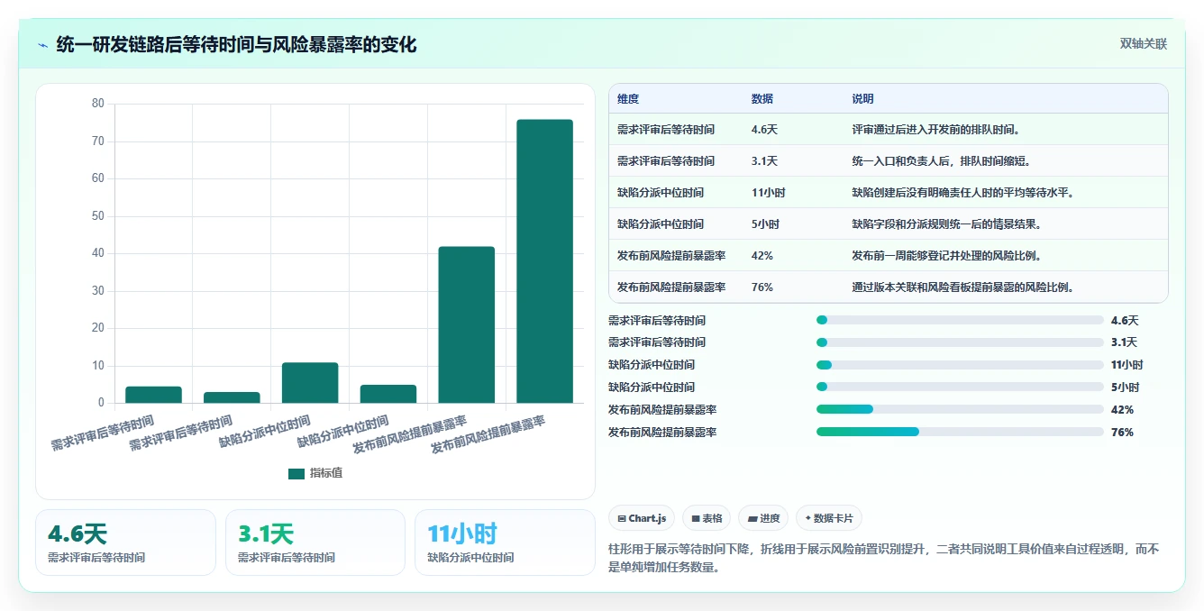Image resolution: width=1204 pixels, height=611 pixels.
Task: Click the 76% table cell
Action: [762, 287]
